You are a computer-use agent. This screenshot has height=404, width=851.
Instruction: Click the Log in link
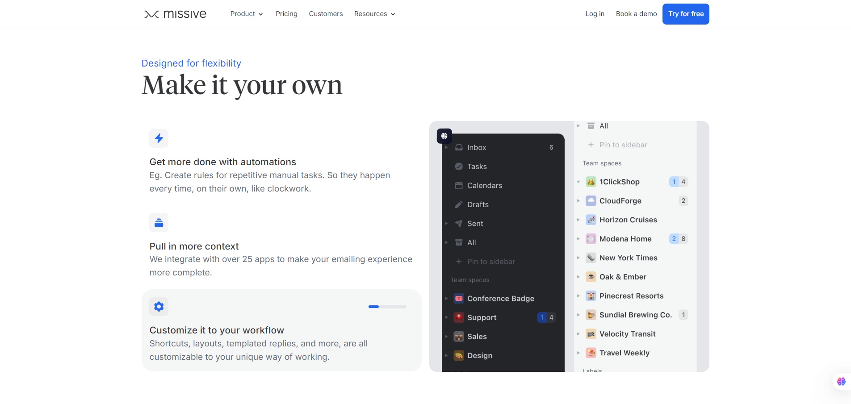coord(595,14)
